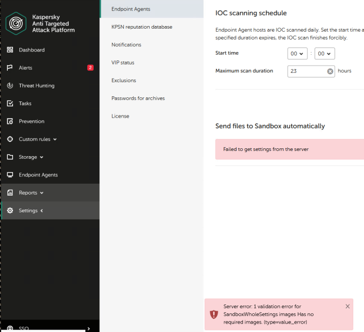Open the start time hours dropdown
This screenshot has height=332, width=364.
point(297,54)
